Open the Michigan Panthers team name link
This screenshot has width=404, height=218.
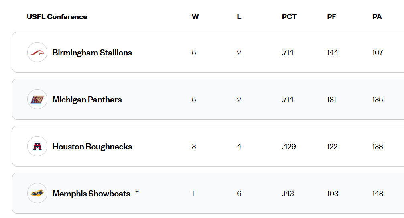coord(87,100)
